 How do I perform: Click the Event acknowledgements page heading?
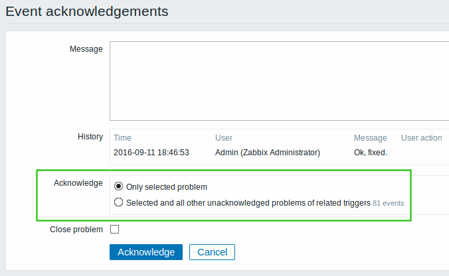tap(87, 11)
